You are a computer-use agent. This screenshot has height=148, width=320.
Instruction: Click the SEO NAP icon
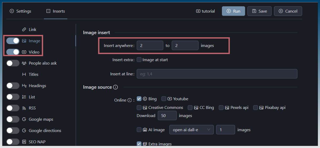[x=24, y=142]
